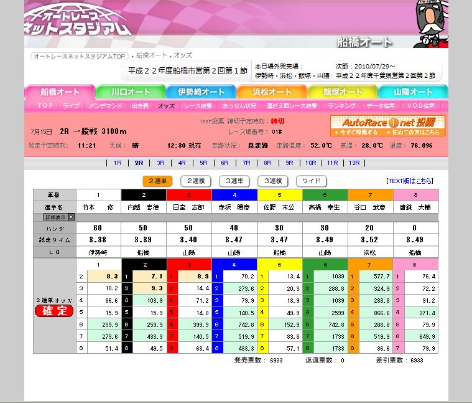Screen dimensions: 472x403
Task: Select the 2連単 odds button
Action: click(x=157, y=181)
